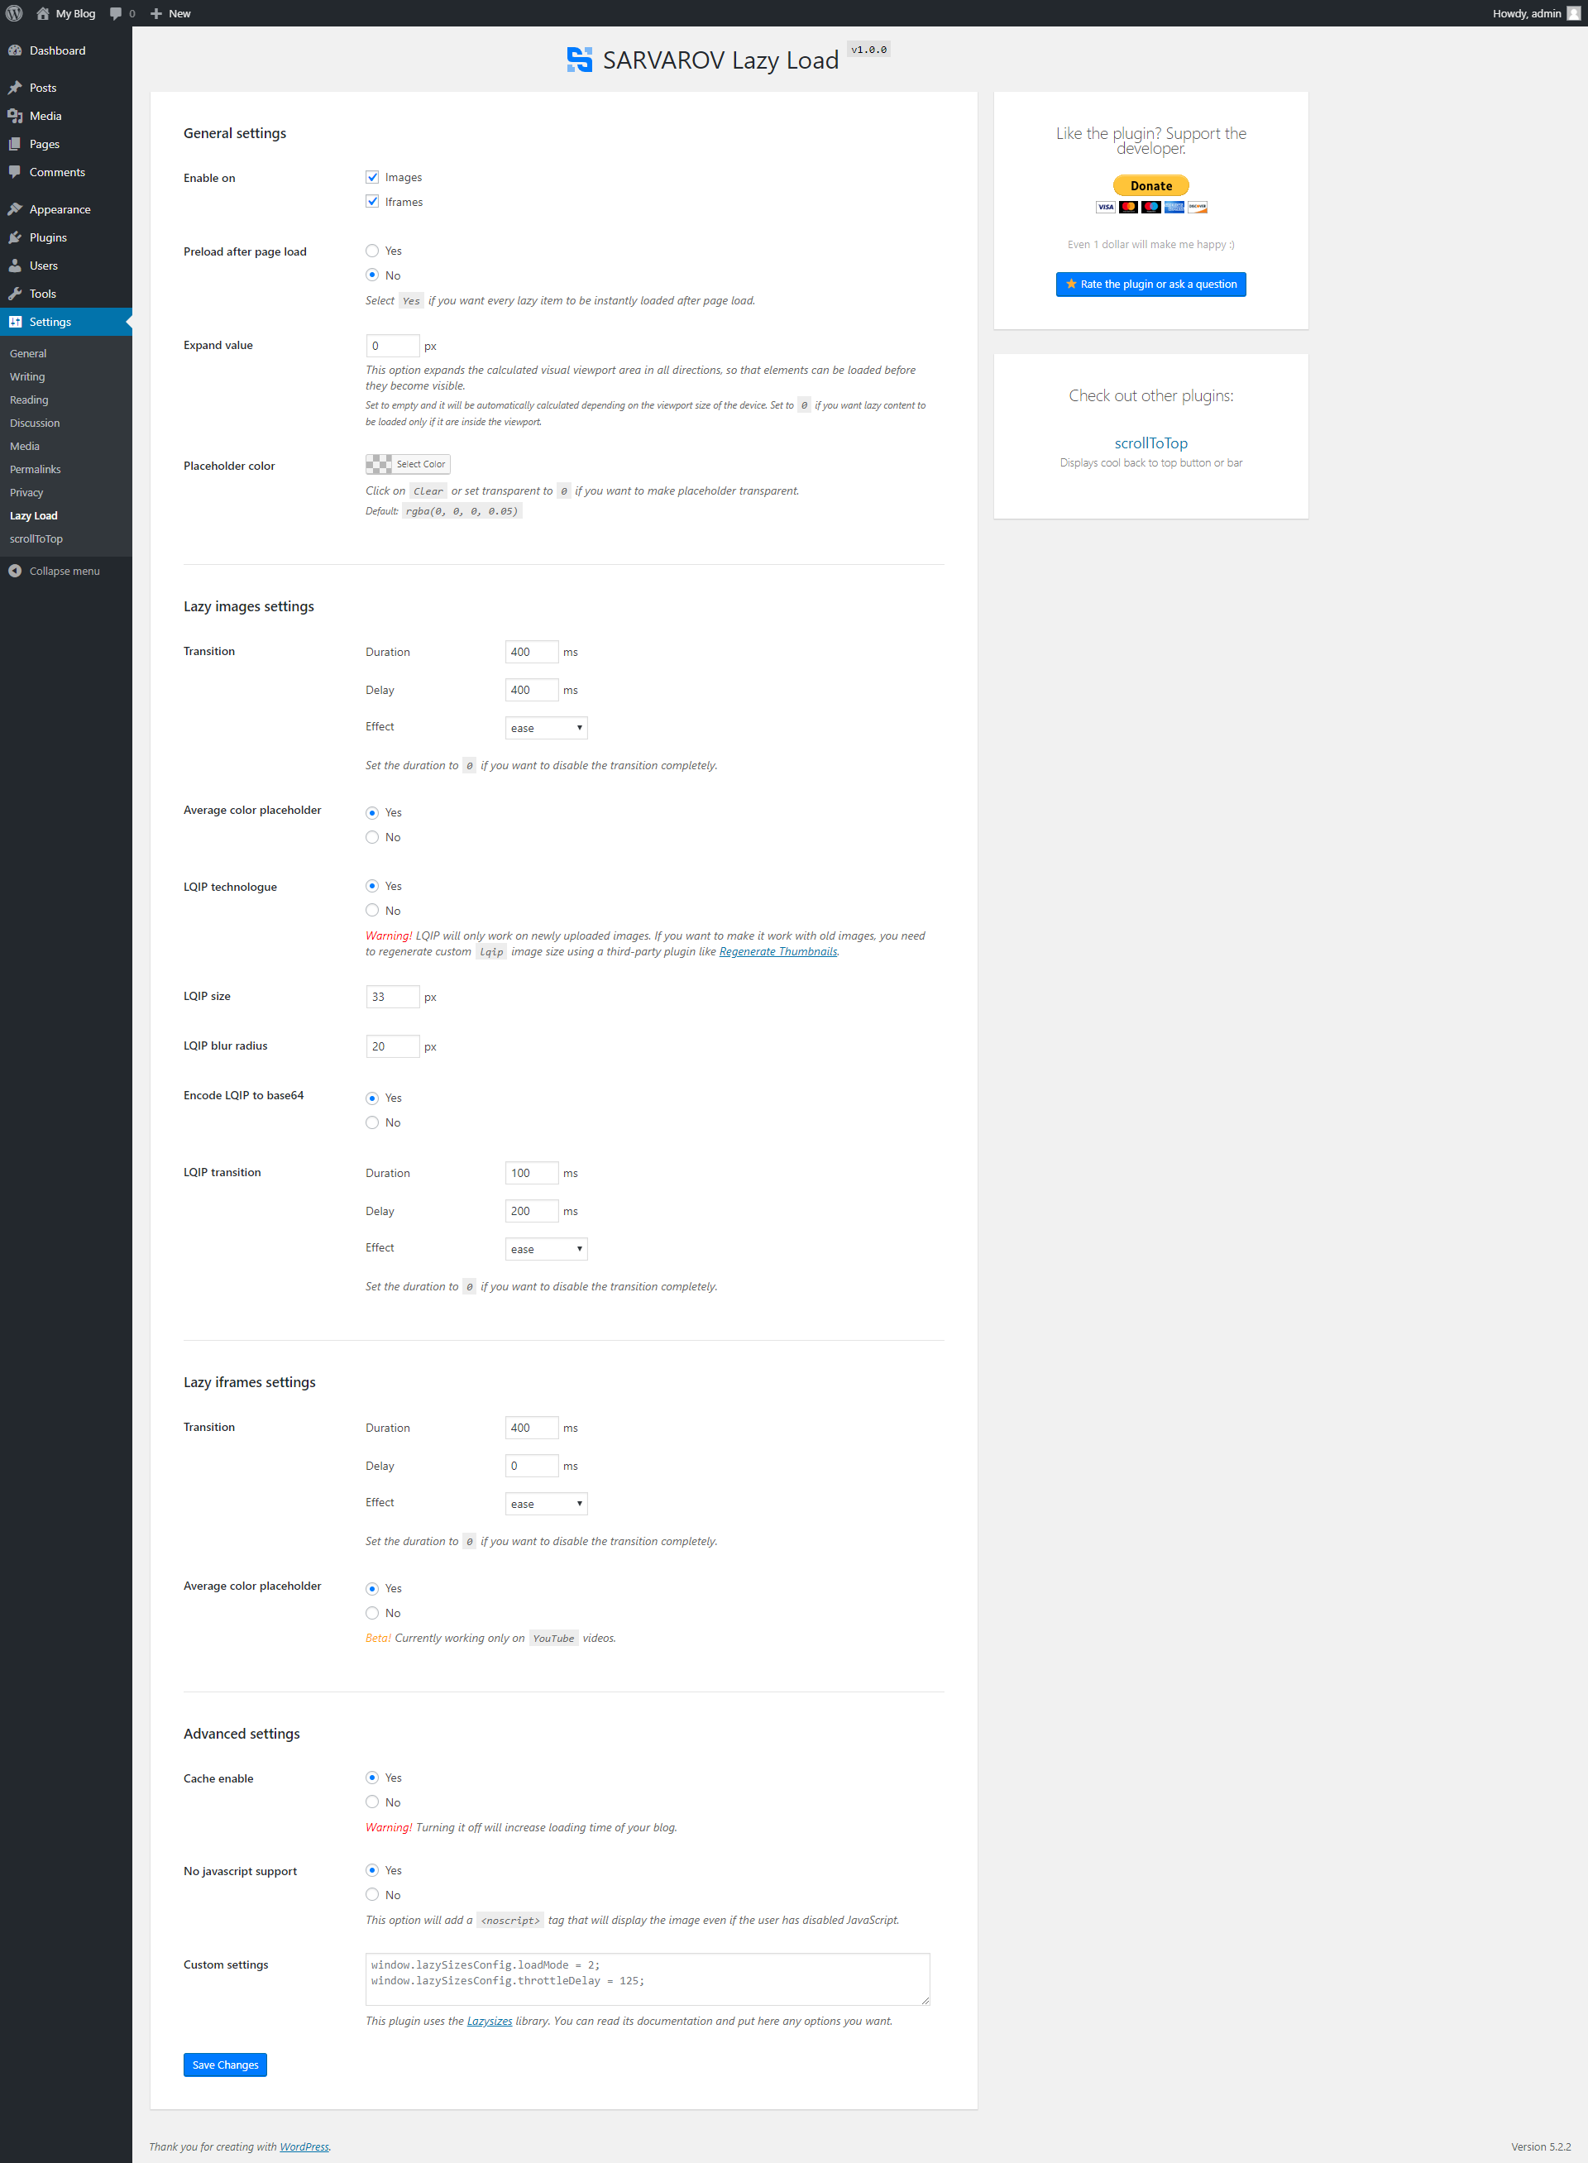
Task: Open Lazy iframes Transition Effect dropdown
Action: [546, 1504]
